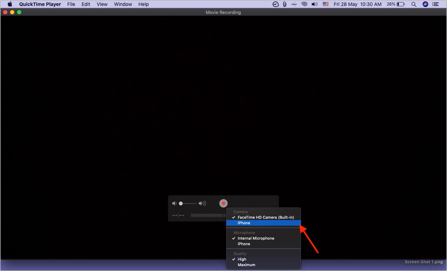Launch Siri from the menu bar
The height and width of the screenshot is (271, 447).
pyautogui.click(x=425, y=4)
